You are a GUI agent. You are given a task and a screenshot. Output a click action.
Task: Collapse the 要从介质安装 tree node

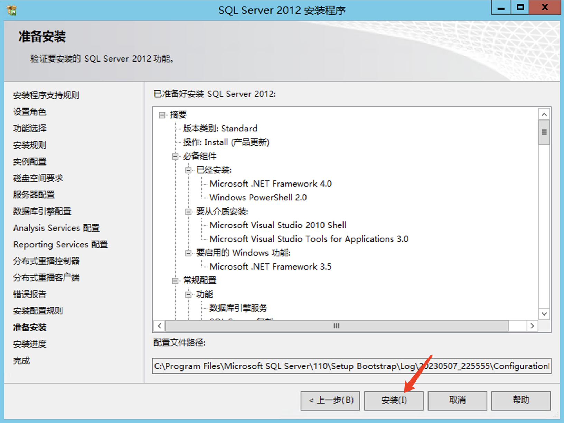(188, 211)
